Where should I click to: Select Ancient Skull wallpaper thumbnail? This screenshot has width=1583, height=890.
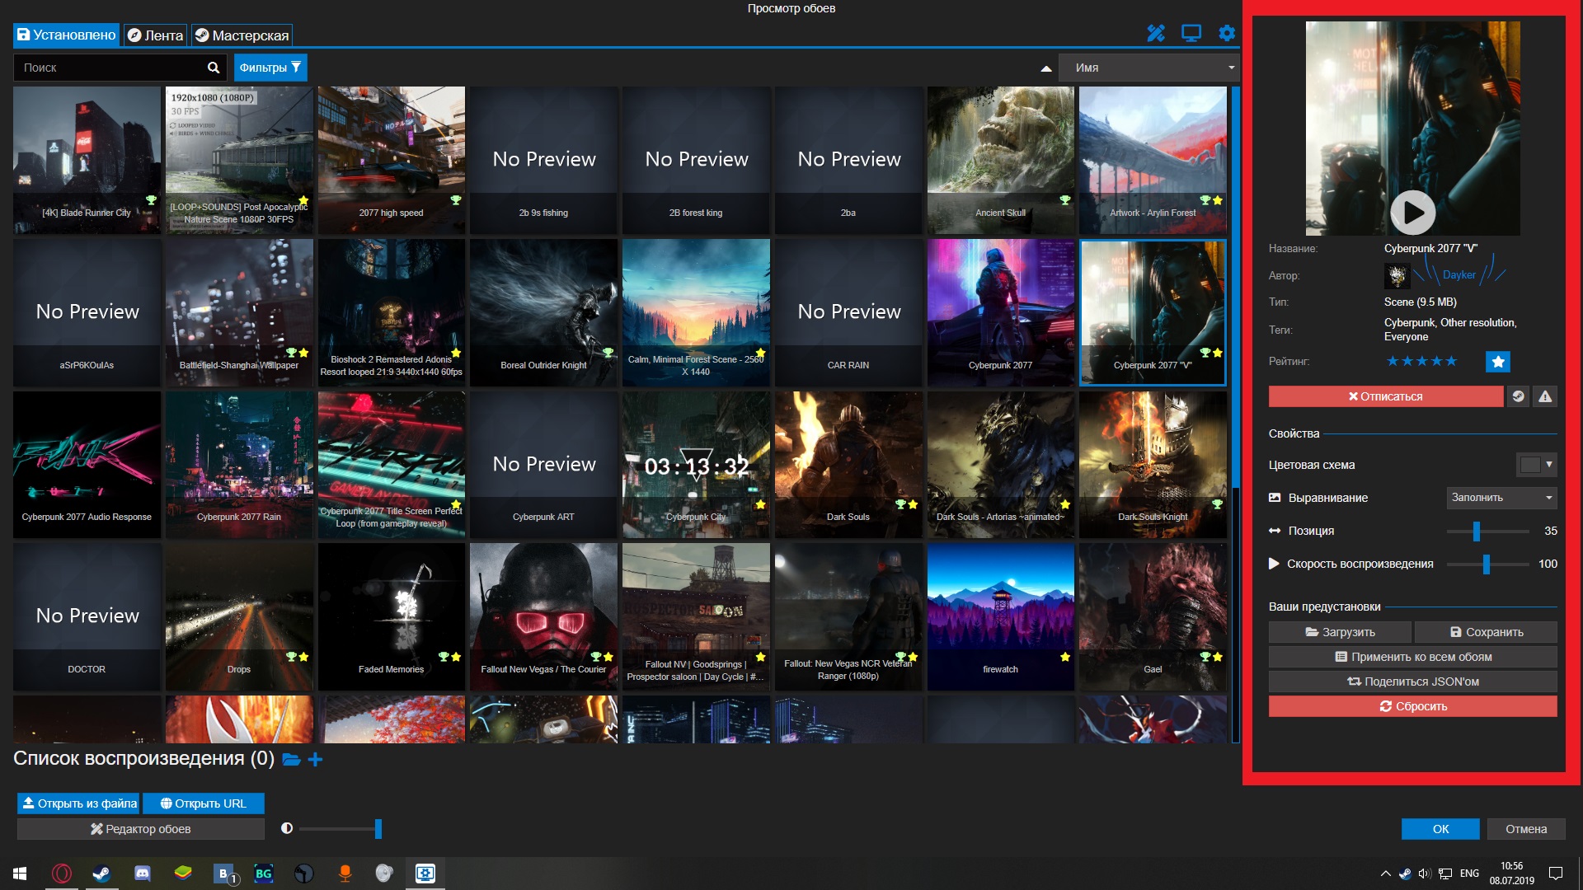point(1000,160)
